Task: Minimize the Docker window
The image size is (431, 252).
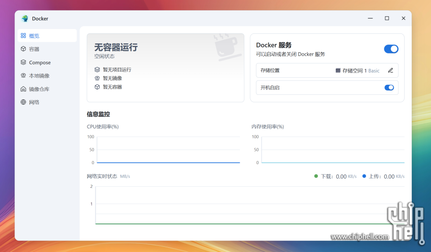Action: [370, 18]
